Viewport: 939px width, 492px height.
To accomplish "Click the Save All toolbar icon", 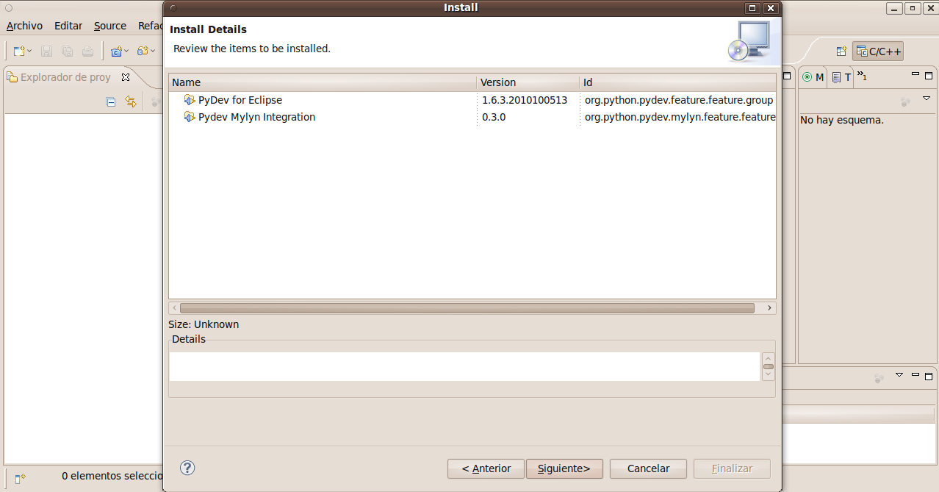I will [x=67, y=51].
